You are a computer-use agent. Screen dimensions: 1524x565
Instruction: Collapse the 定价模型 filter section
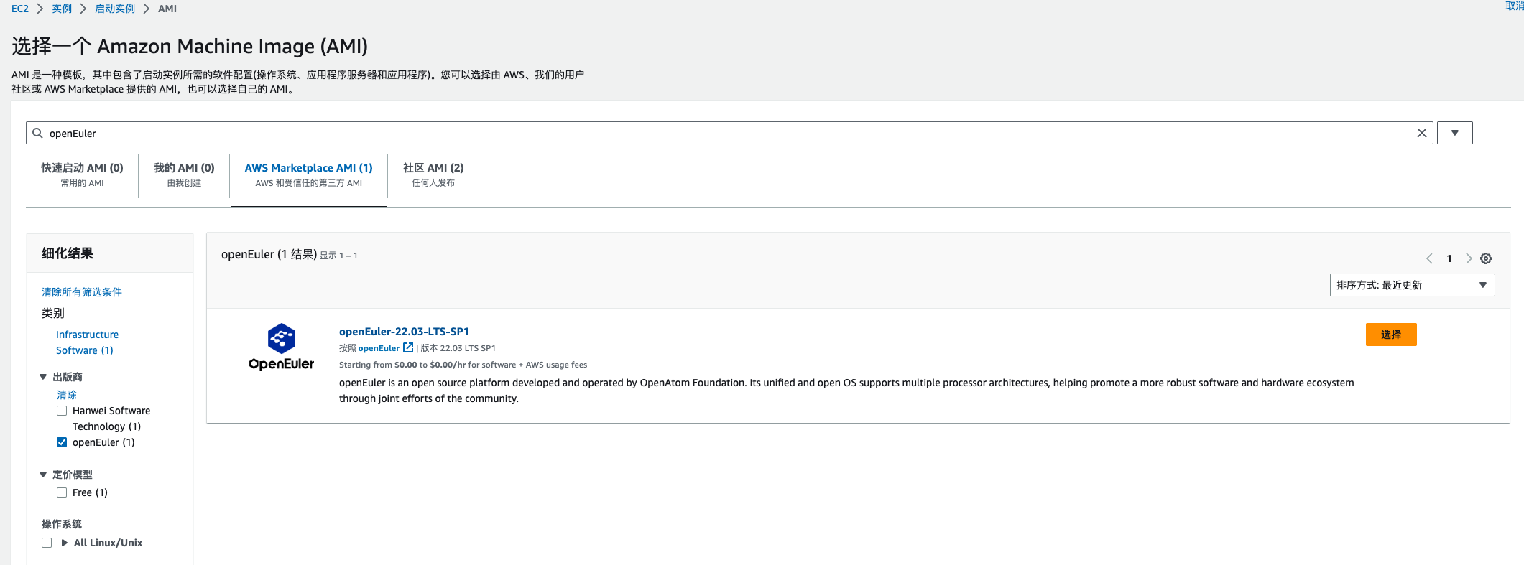tap(43, 475)
